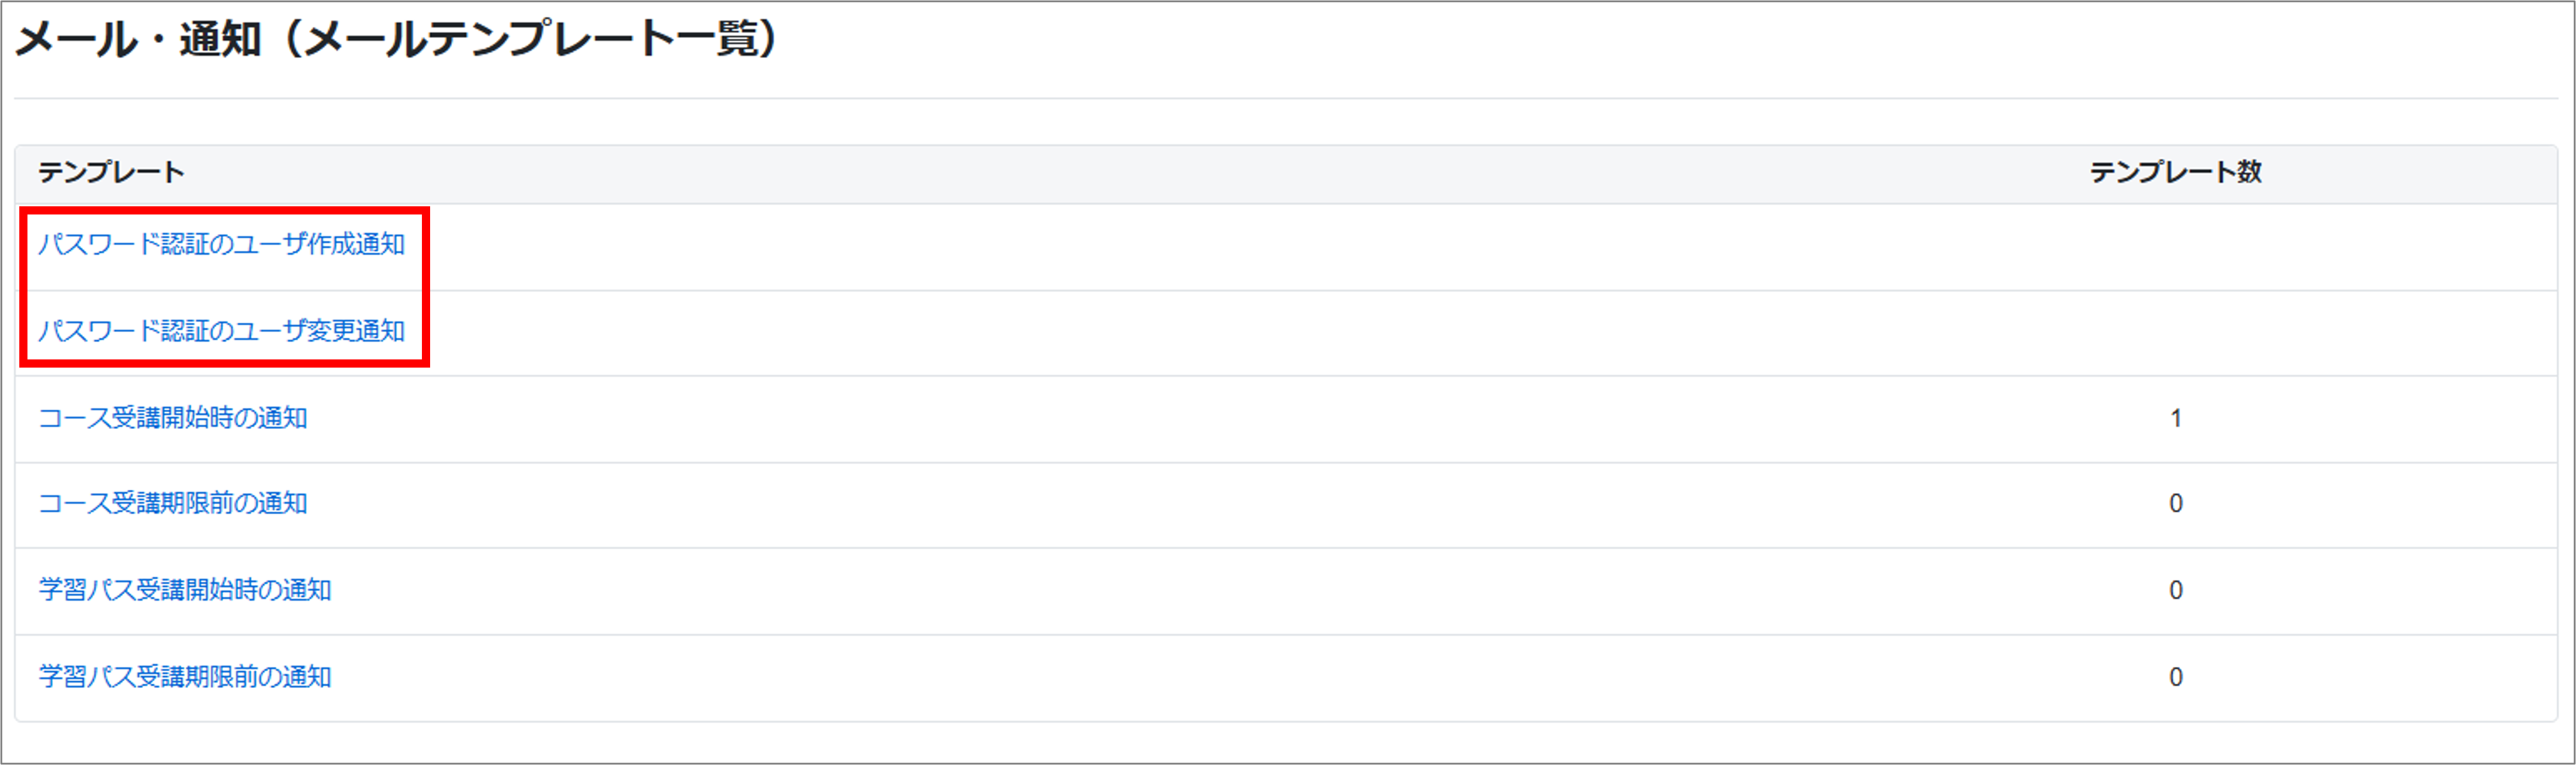Image resolution: width=2576 pixels, height=765 pixels.
Task: Go to 学習パス受講期限前の通知 template
Action: 185,677
